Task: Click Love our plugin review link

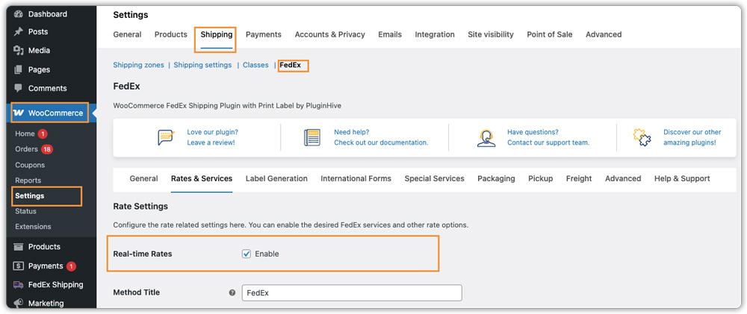Action: pyautogui.click(x=212, y=137)
